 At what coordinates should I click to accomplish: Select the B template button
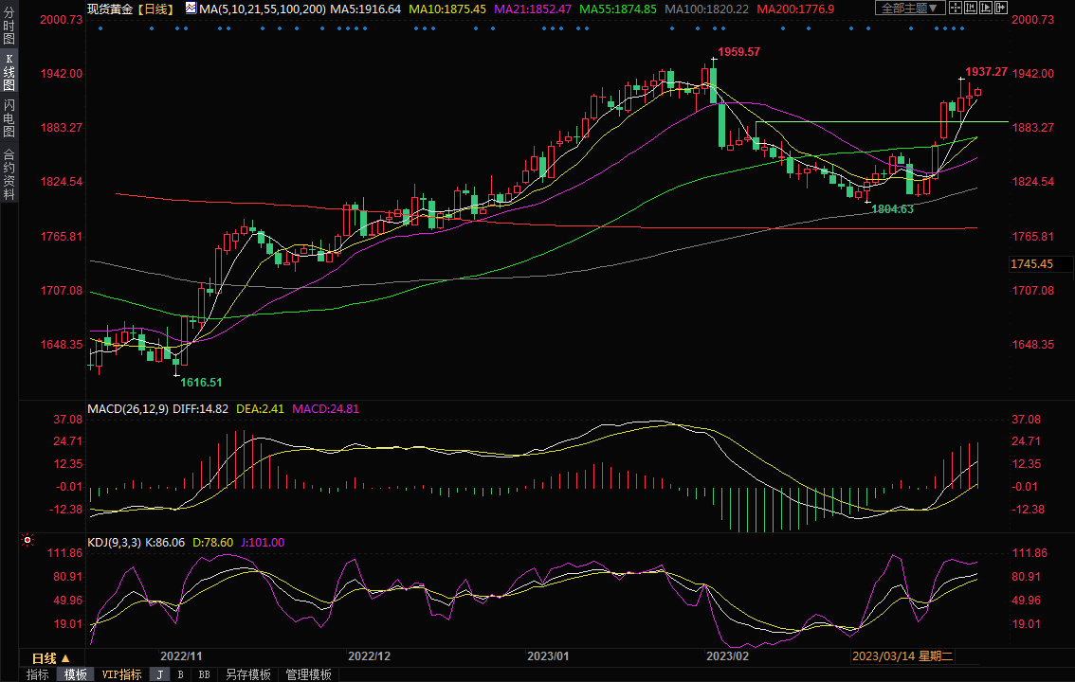[181, 674]
